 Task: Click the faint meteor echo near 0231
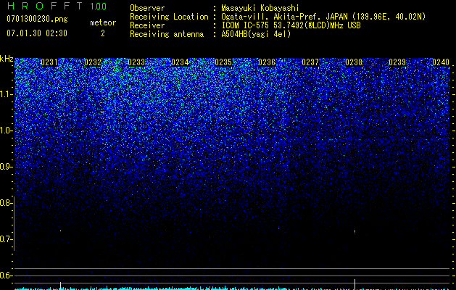tap(60, 231)
